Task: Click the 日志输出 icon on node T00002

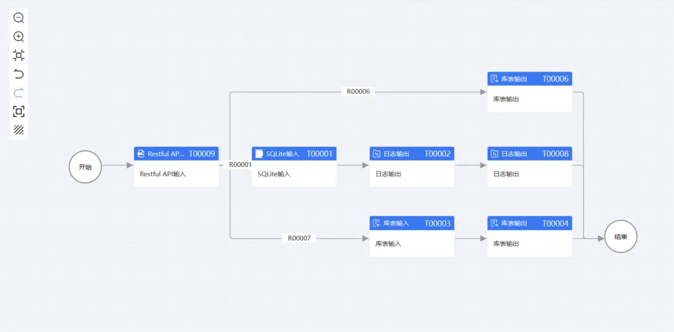Action: 377,154
